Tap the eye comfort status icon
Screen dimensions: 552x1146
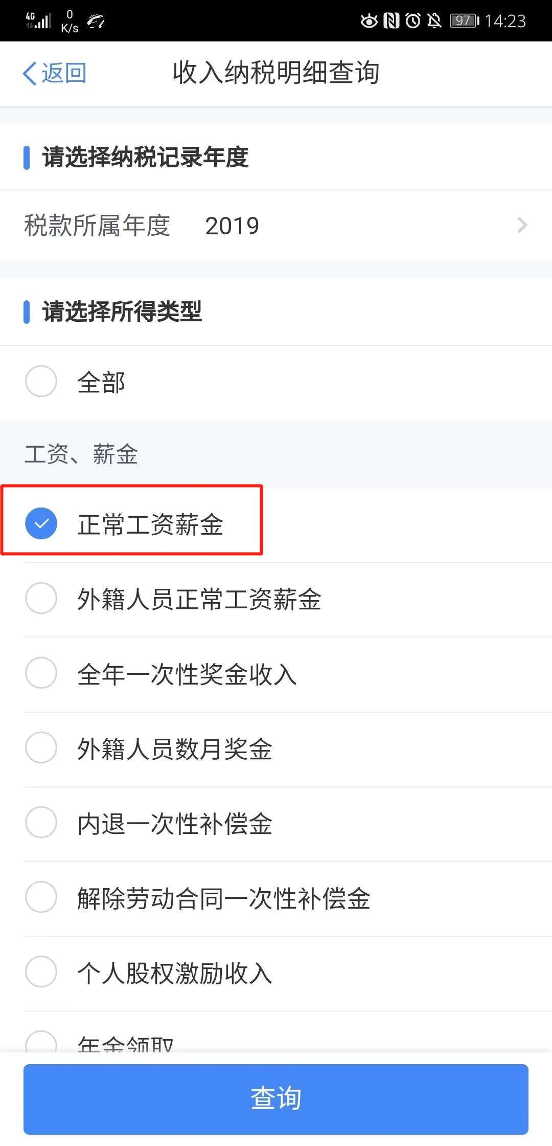pos(369,21)
